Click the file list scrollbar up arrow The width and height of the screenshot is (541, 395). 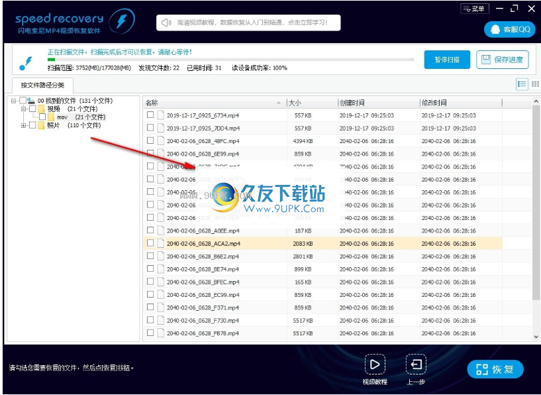[x=536, y=101]
